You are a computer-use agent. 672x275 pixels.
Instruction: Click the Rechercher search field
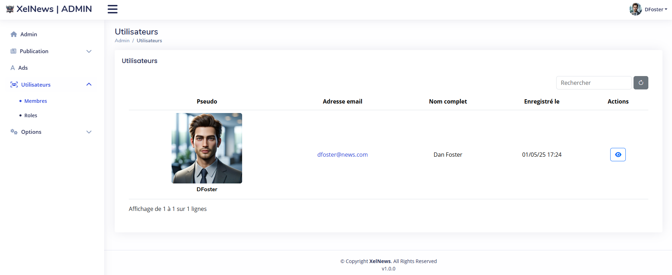(x=594, y=83)
